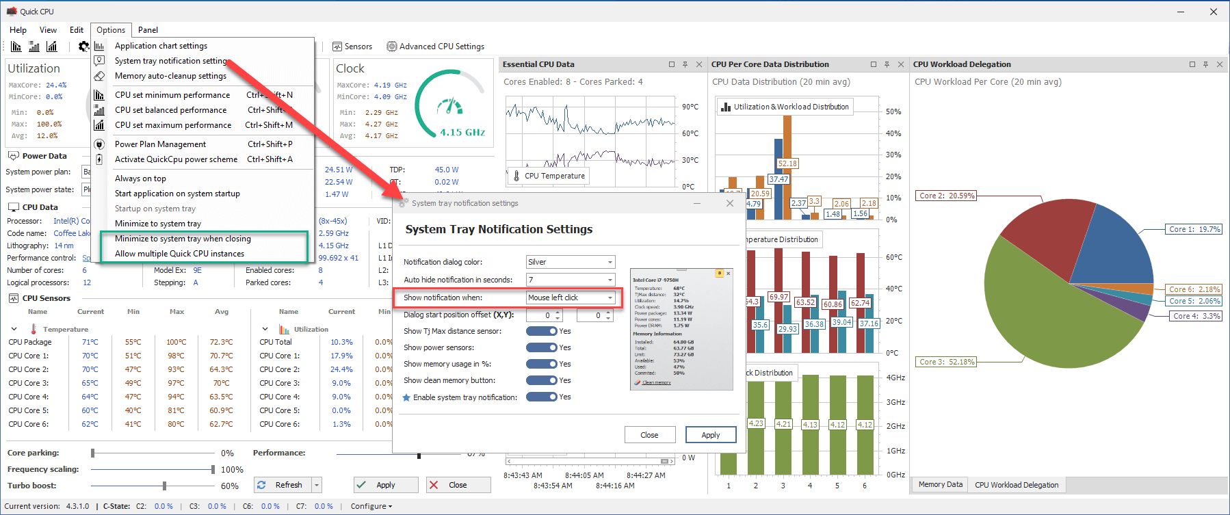The image size is (1230, 515).
Task: Maximize the Essential CPU Data panel
Action: point(672,64)
